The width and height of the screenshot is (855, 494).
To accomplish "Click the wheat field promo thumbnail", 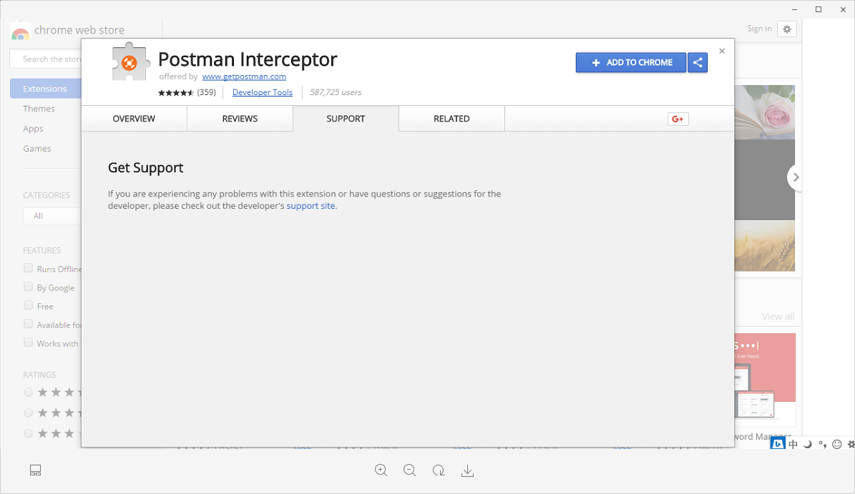I will pyautogui.click(x=764, y=246).
